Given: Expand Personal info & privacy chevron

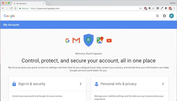Looking at the screenshot, I should pyautogui.click(x=163, y=84).
